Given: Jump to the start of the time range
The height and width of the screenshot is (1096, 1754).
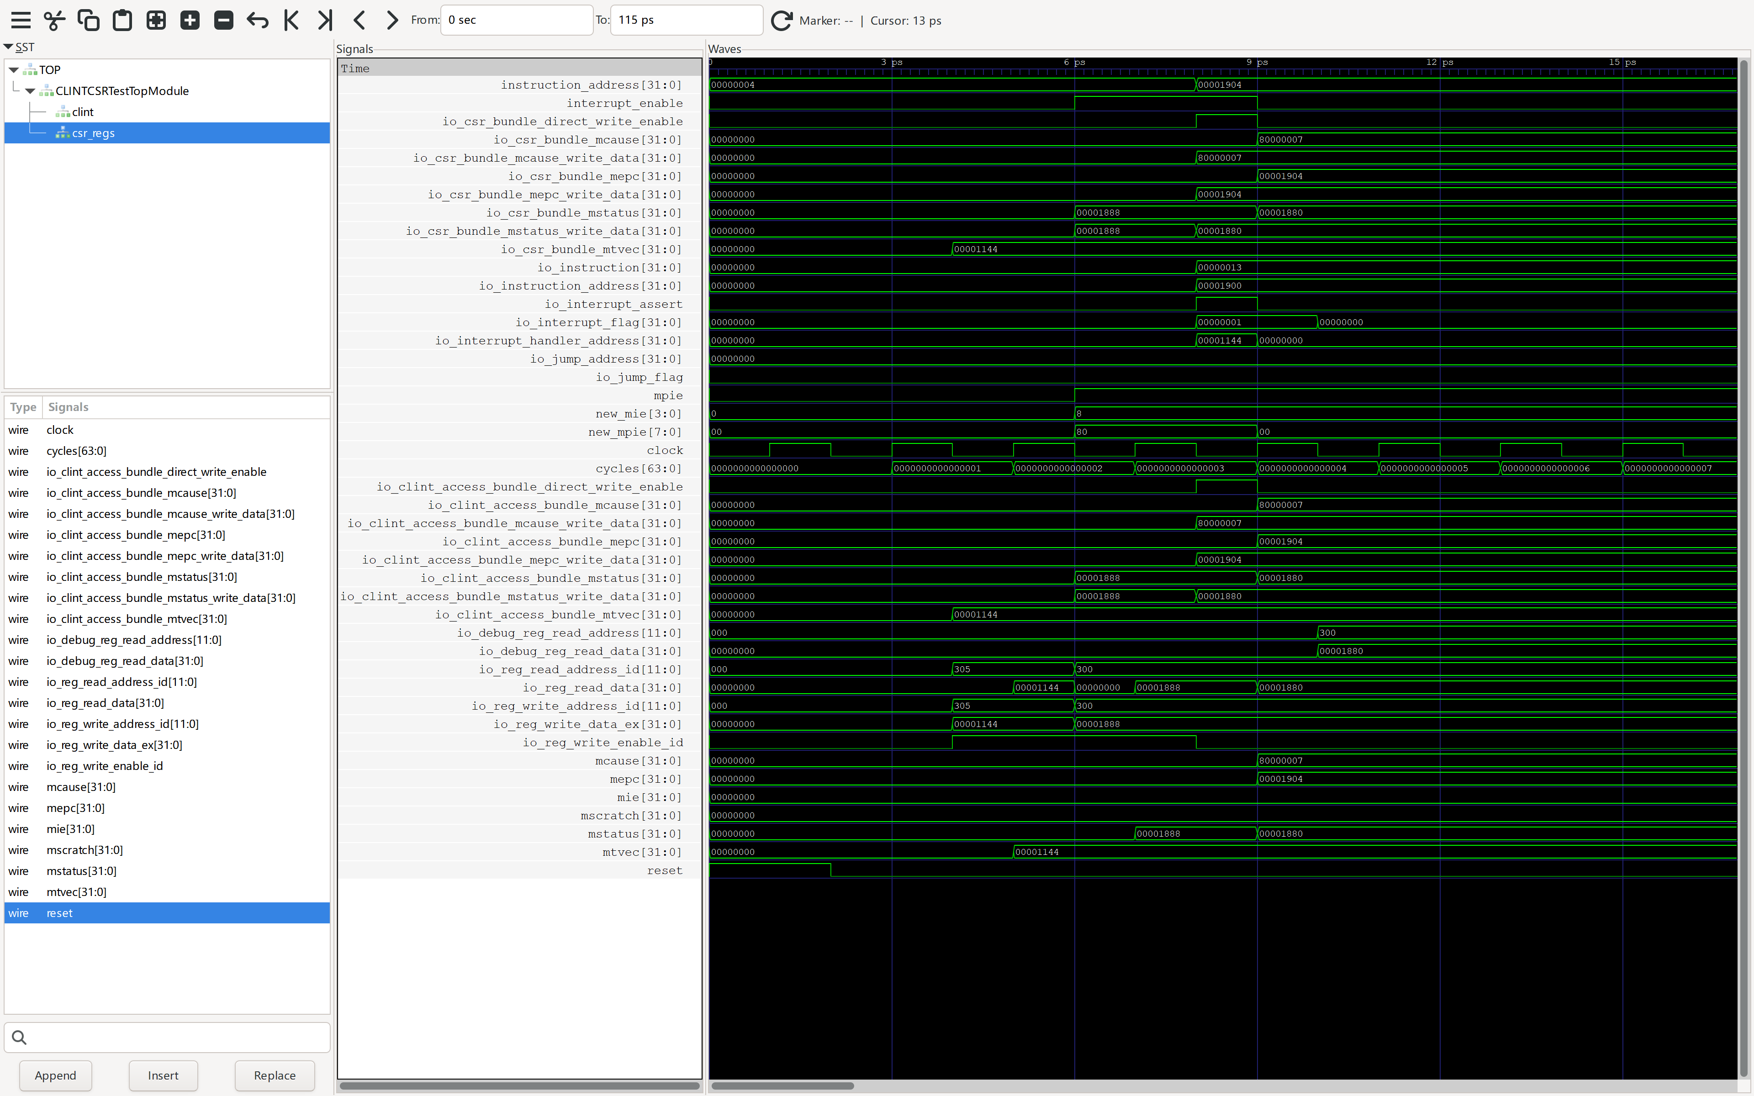Looking at the screenshot, I should (x=291, y=20).
